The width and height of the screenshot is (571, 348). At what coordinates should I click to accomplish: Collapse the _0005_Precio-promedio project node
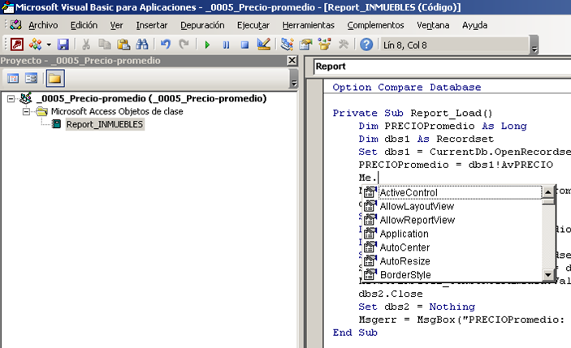pos(11,98)
